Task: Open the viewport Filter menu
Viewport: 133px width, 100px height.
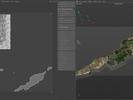Action: pyautogui.click(x=100, y=2)
